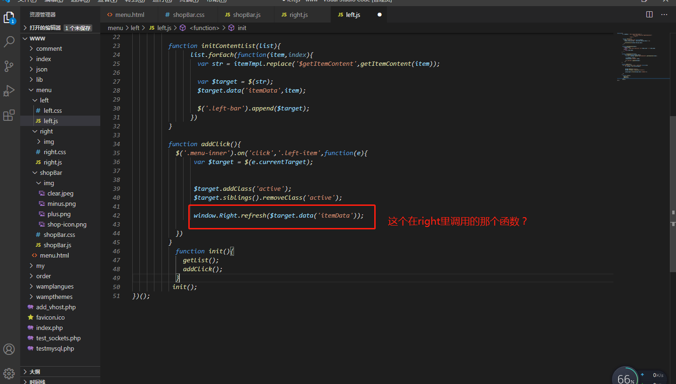Open shopBar.js in the file tree
Image resolution: width=676 pixels, height=384 pixels.
pyautogui.click(x=60, y=245)
